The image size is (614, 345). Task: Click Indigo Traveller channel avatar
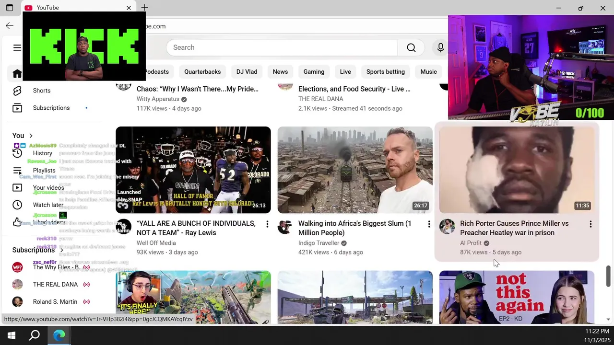tap(285, 227)
